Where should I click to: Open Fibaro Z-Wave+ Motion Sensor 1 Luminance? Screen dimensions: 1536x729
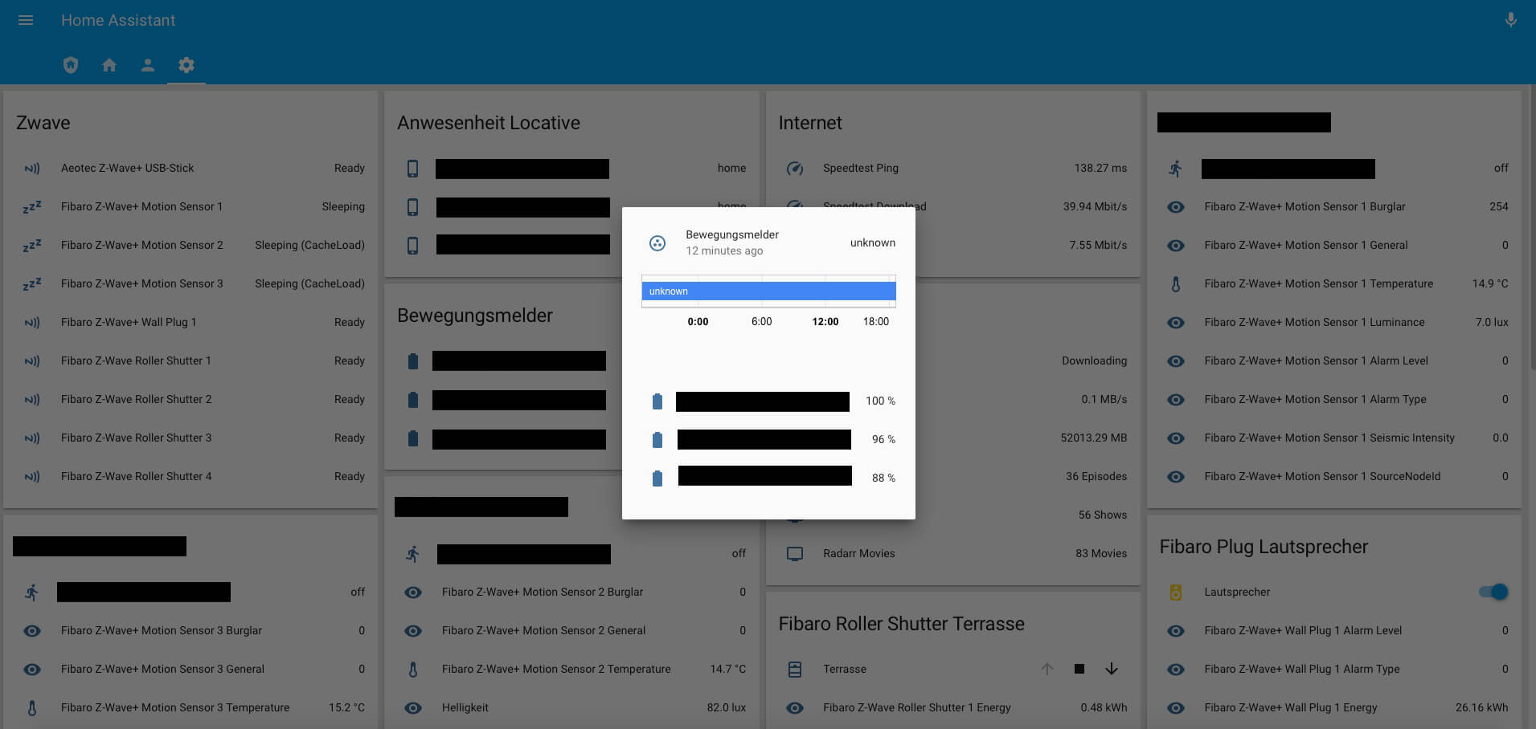(1314, 322)
